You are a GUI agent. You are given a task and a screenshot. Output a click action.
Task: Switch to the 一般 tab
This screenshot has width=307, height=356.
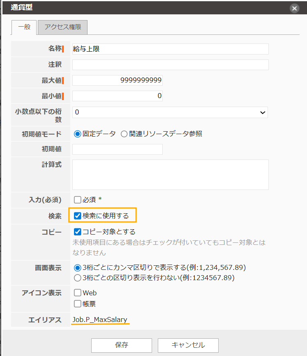pos(24,27)
